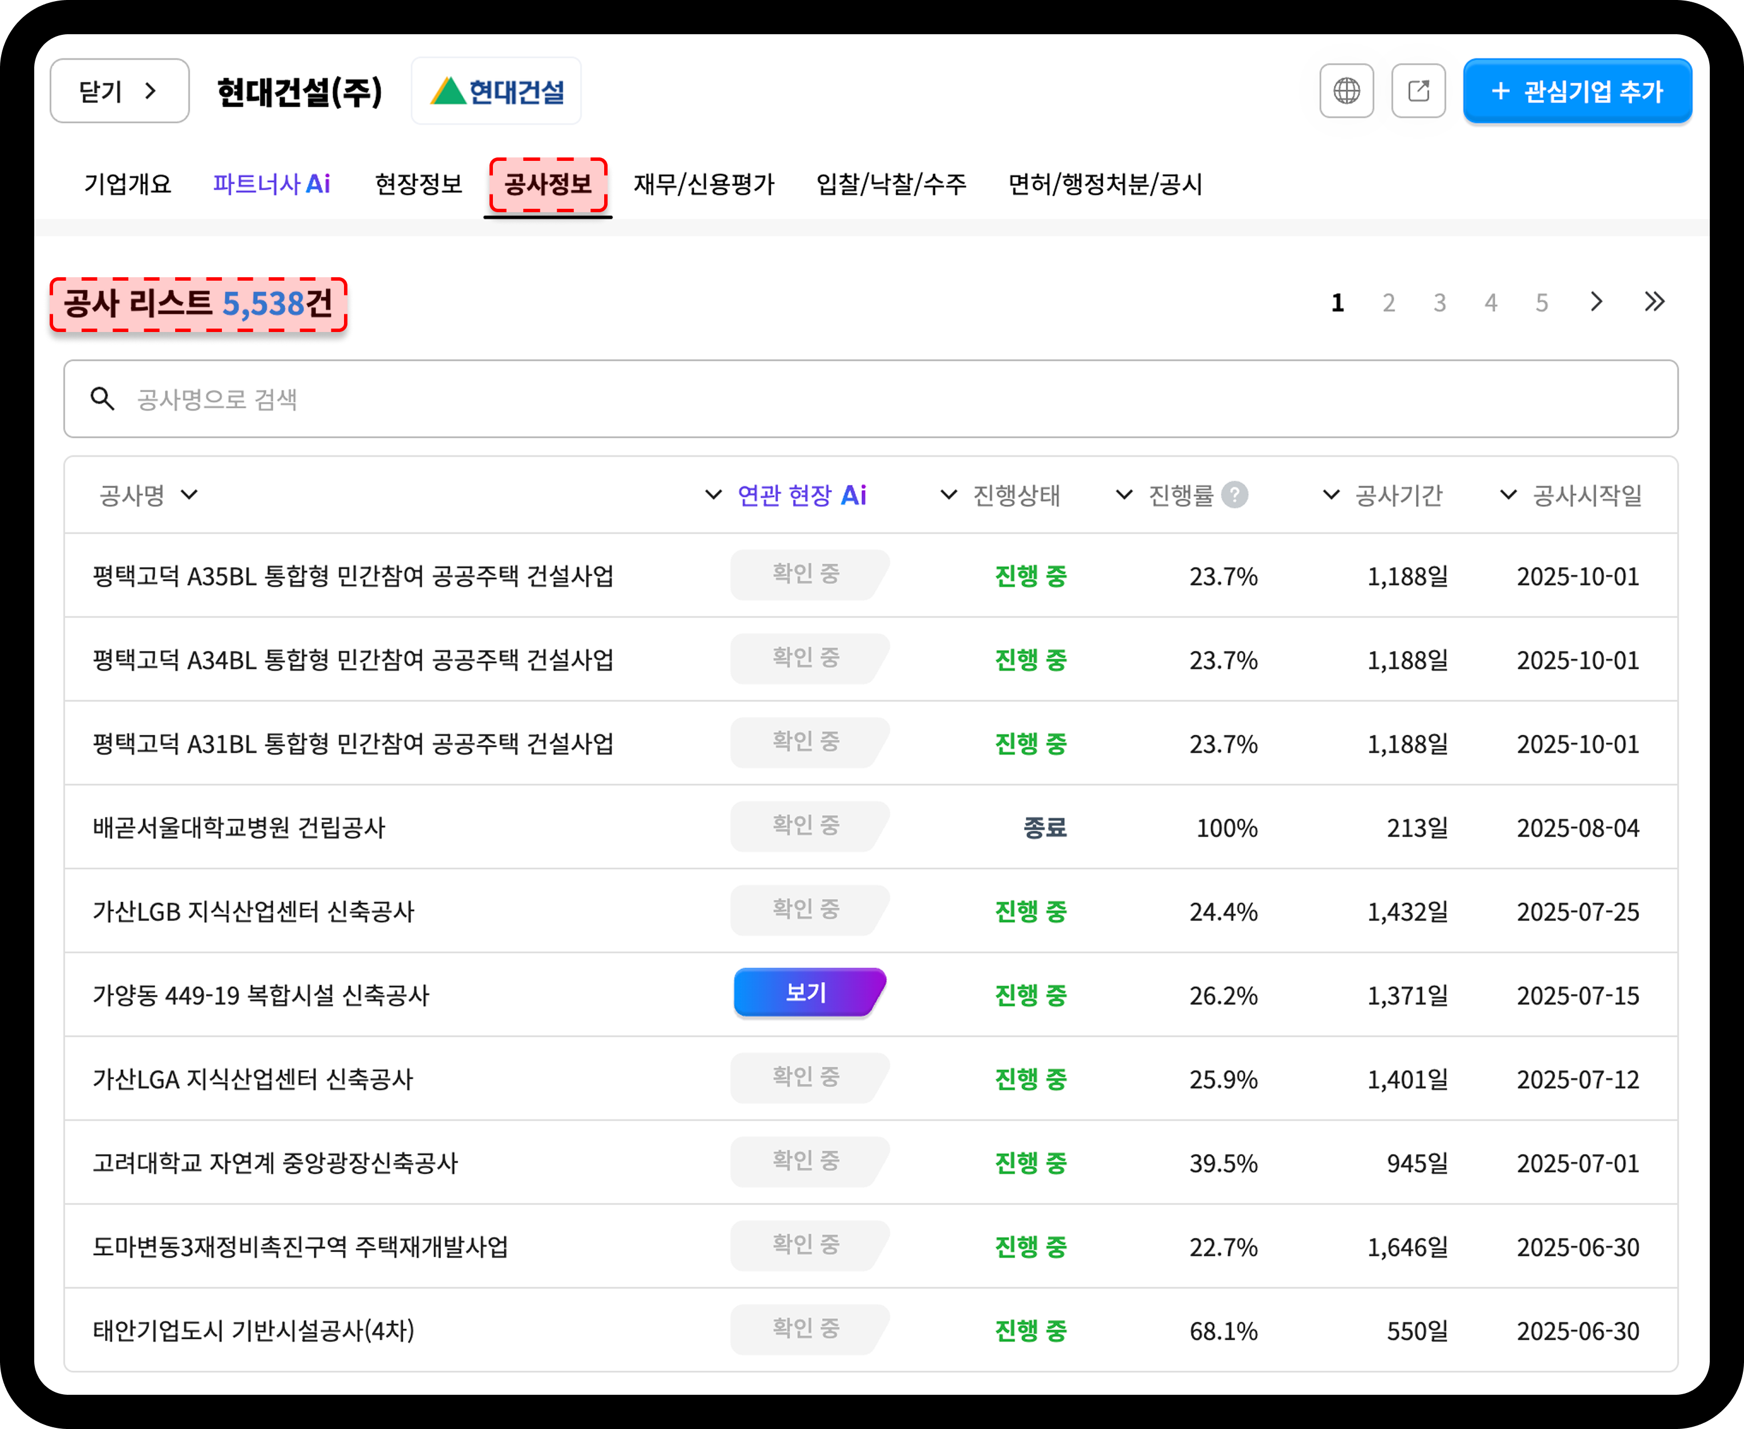The height and width of the screenshot is (1429, 1744).
Task: Open 평택고덕 A34BL 통합형 민간참여 공공주택 건설사업
Action: [x=353, y=660]
